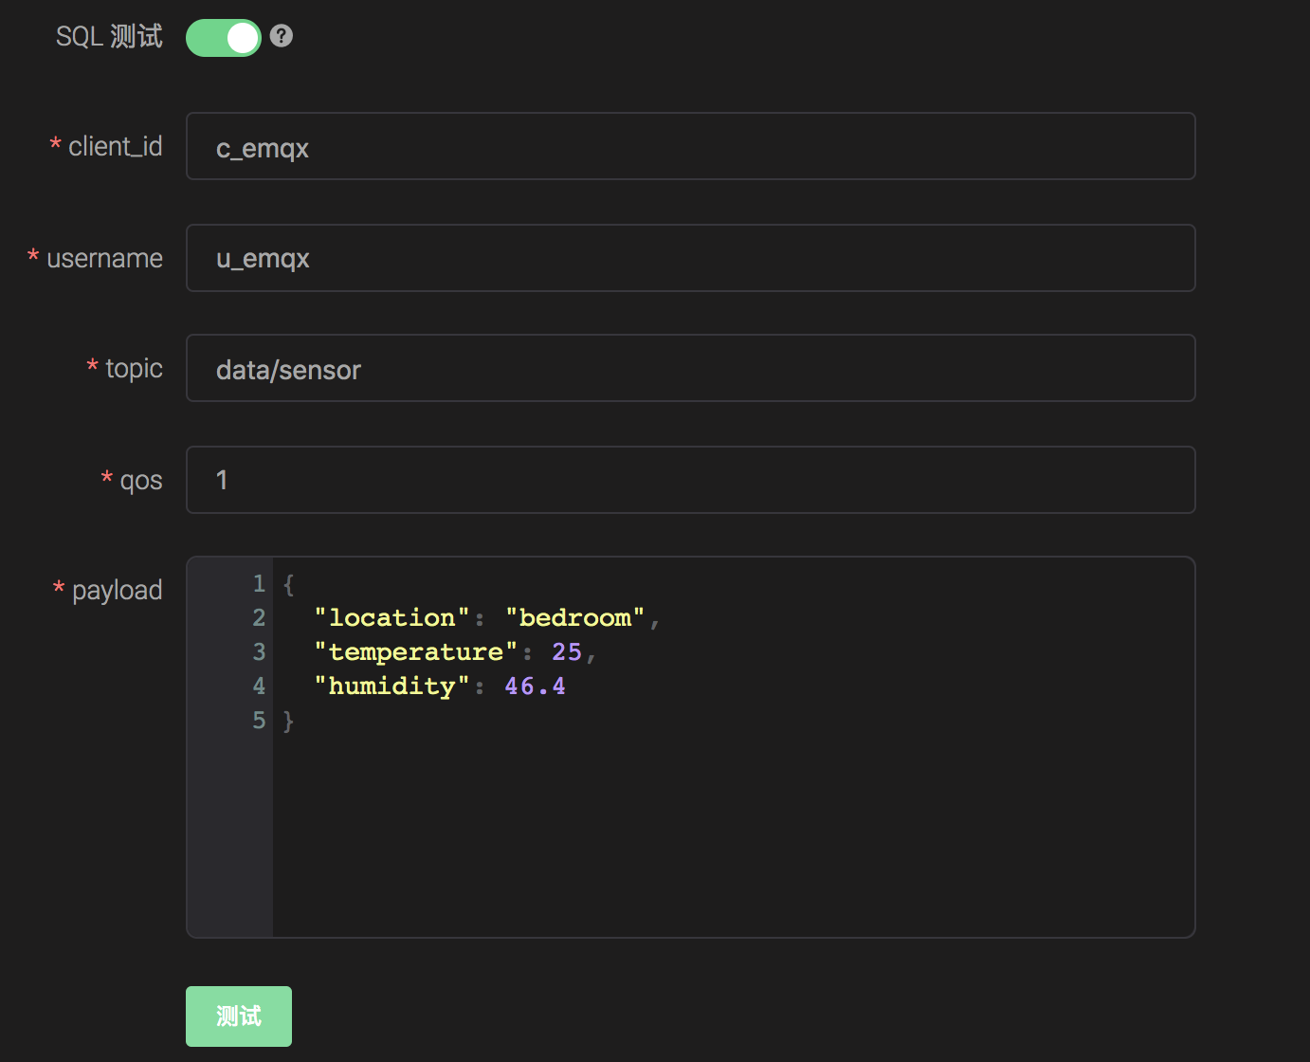The height and width of the screenshot is (1062, 1310).
Task: Place cursor on humidity value 46.4
Action: (535, 687)
